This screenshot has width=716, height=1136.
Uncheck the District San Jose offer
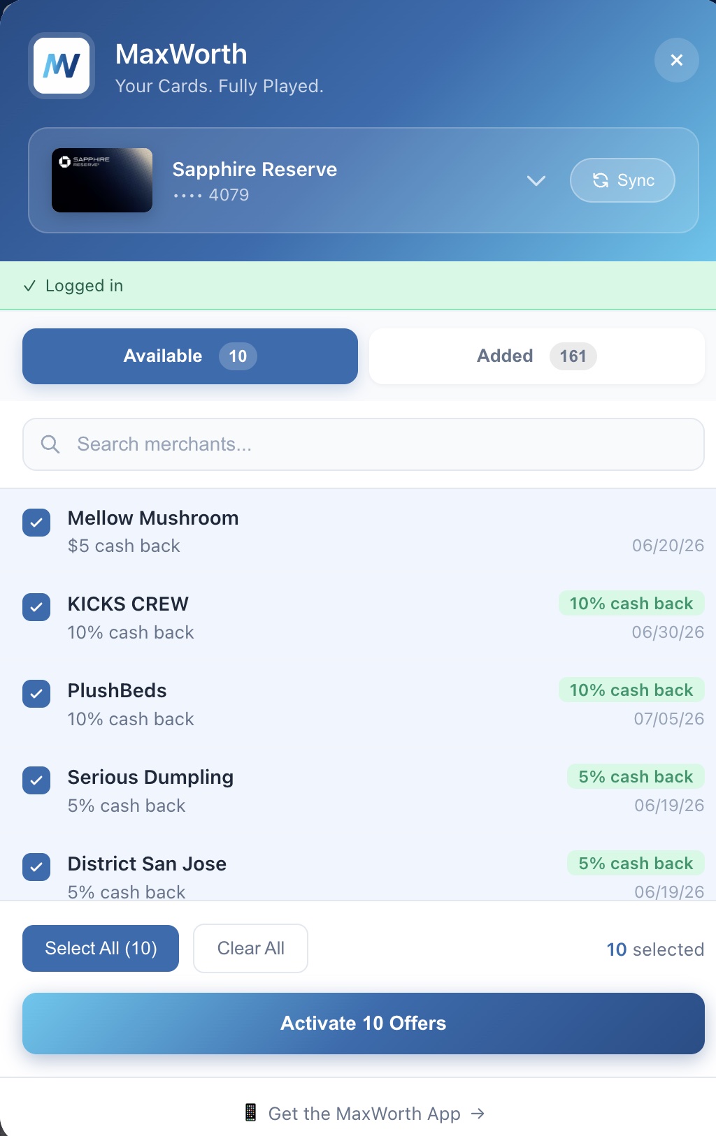tap(36, 867)
